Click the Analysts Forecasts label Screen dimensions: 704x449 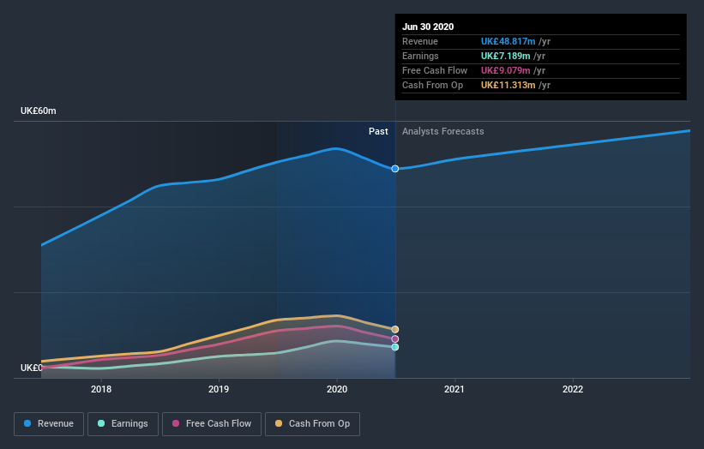(443, 131)
